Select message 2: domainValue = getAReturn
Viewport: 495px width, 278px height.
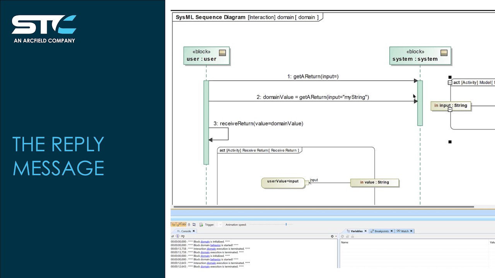pos(313,97)
